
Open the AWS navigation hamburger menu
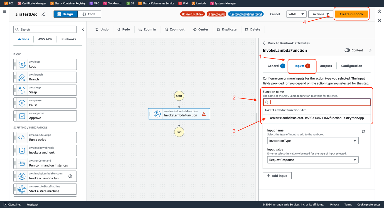coord(4,11)
